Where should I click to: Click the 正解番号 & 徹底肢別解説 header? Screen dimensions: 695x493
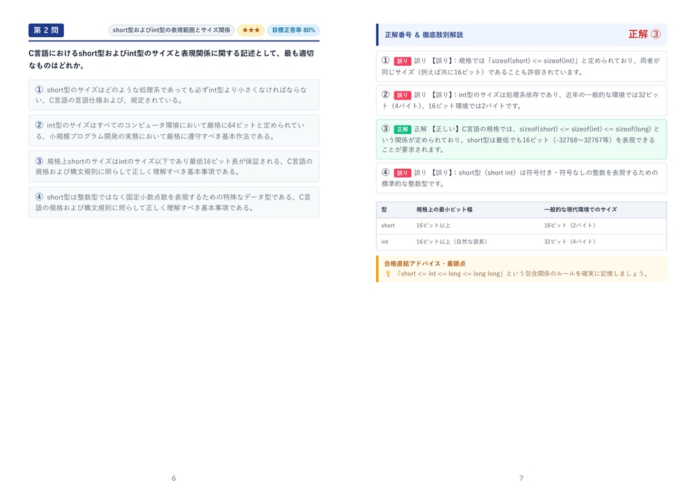pos(424,35)
